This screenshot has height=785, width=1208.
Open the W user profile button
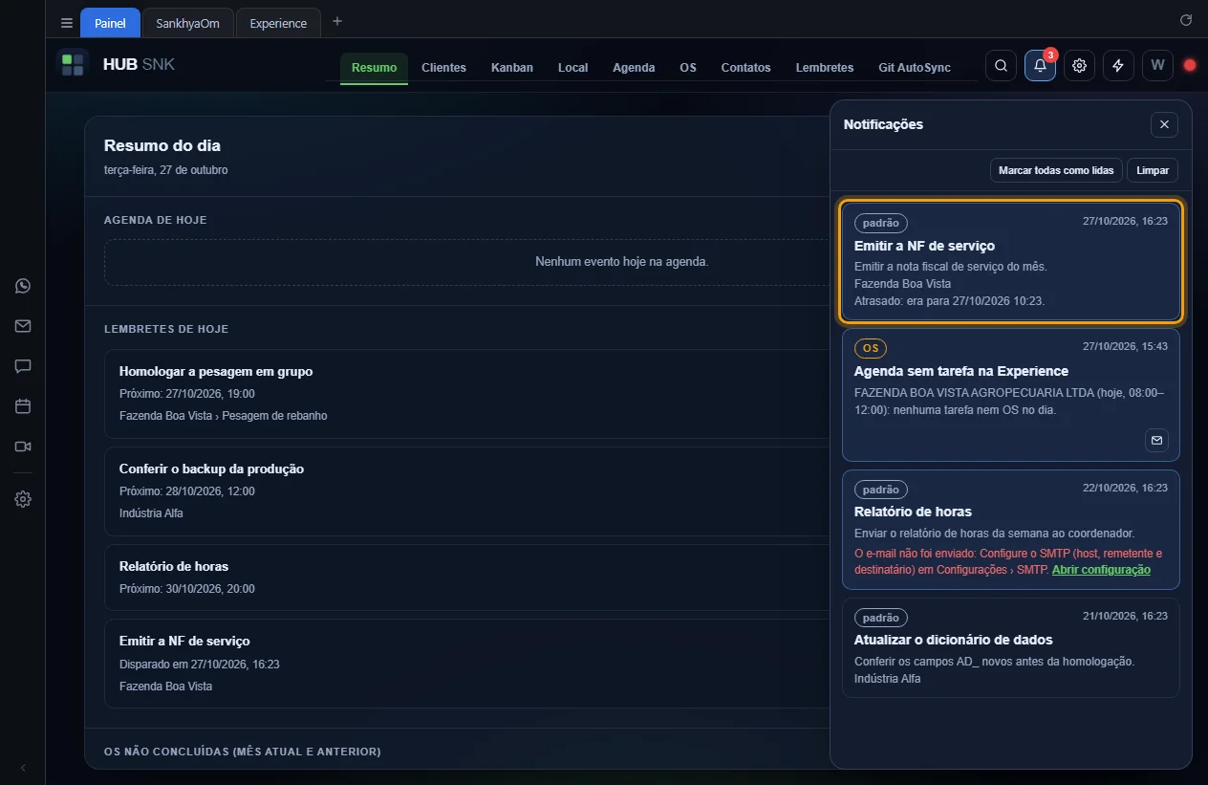click(1157, 65)
